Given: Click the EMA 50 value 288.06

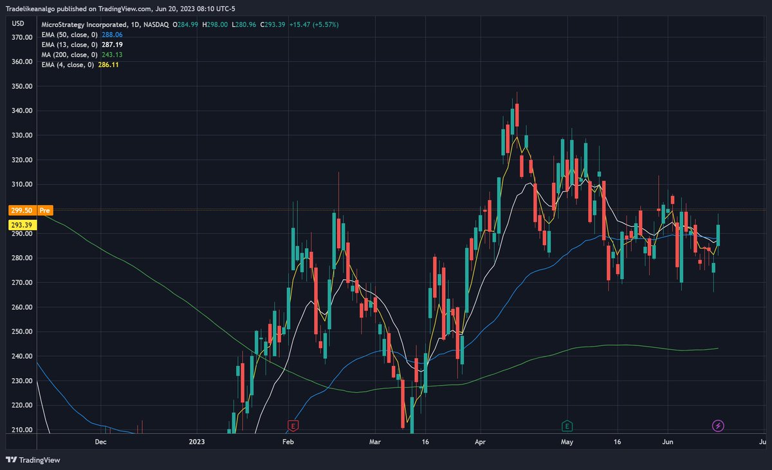Looking at the screenshot, I should tap(112, 35).
